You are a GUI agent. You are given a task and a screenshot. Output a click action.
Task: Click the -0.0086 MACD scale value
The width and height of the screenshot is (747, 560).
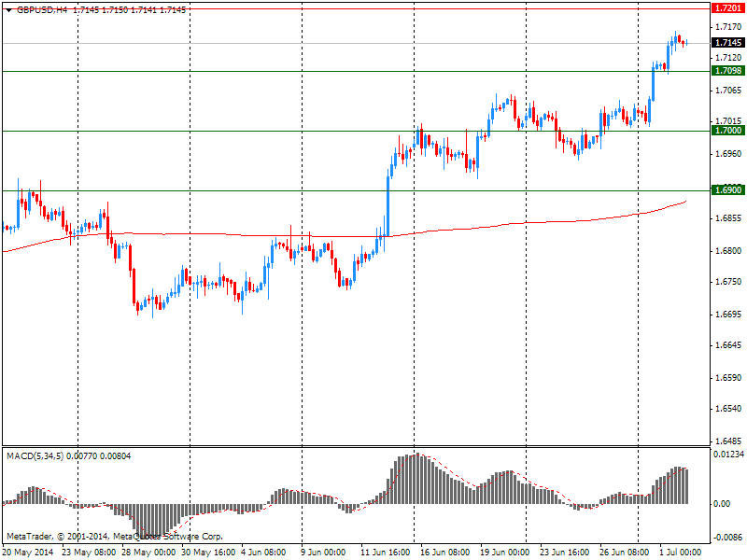[729, 538]
